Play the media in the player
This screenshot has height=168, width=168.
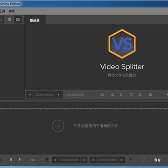[121, 95]
